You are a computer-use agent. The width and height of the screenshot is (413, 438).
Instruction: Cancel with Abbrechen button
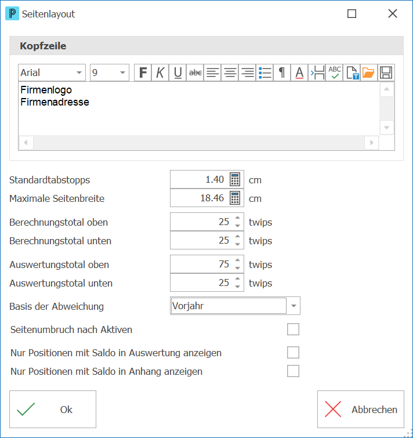[360, 409]
